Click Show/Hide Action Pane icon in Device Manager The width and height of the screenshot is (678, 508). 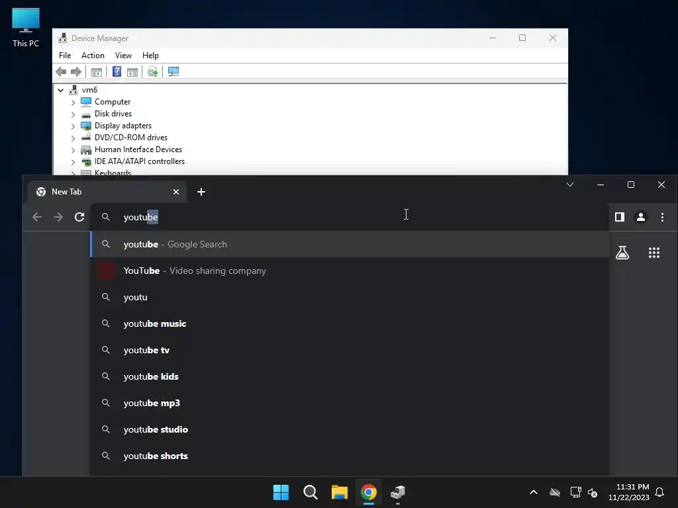coord(132,71)
